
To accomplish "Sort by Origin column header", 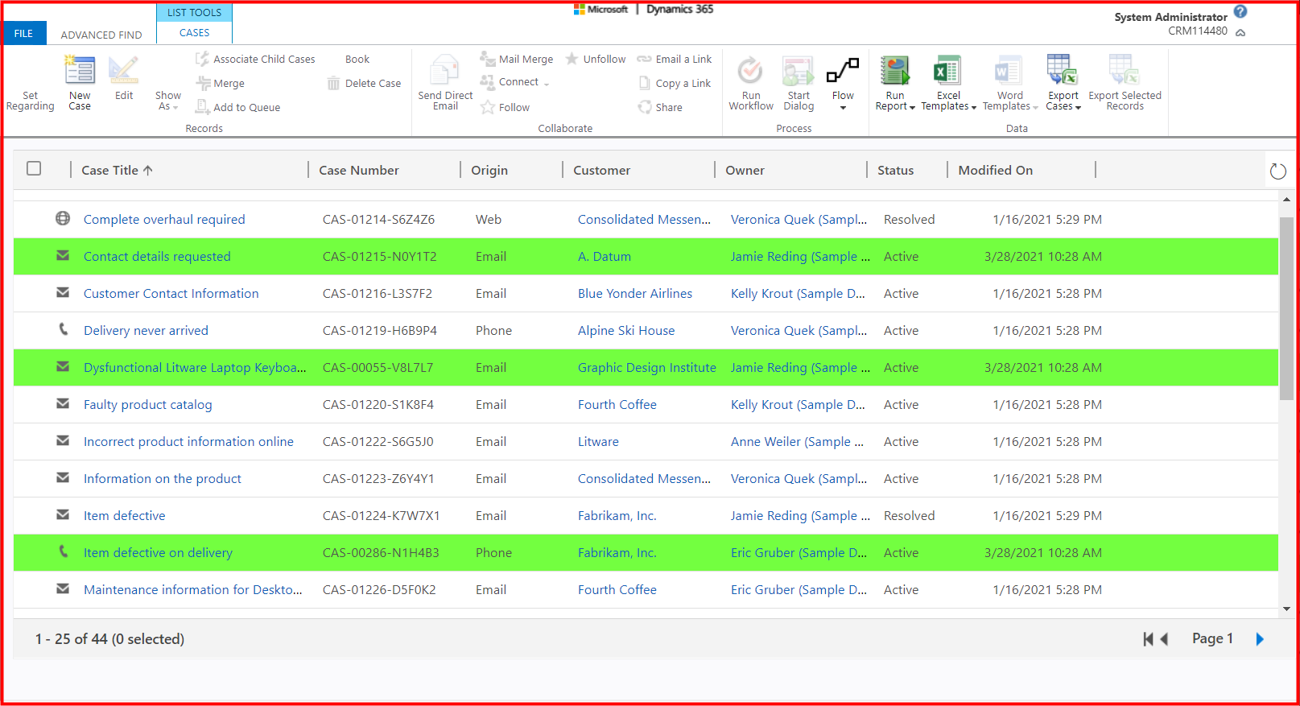I will pyautogui.click(x=489, y=170).
